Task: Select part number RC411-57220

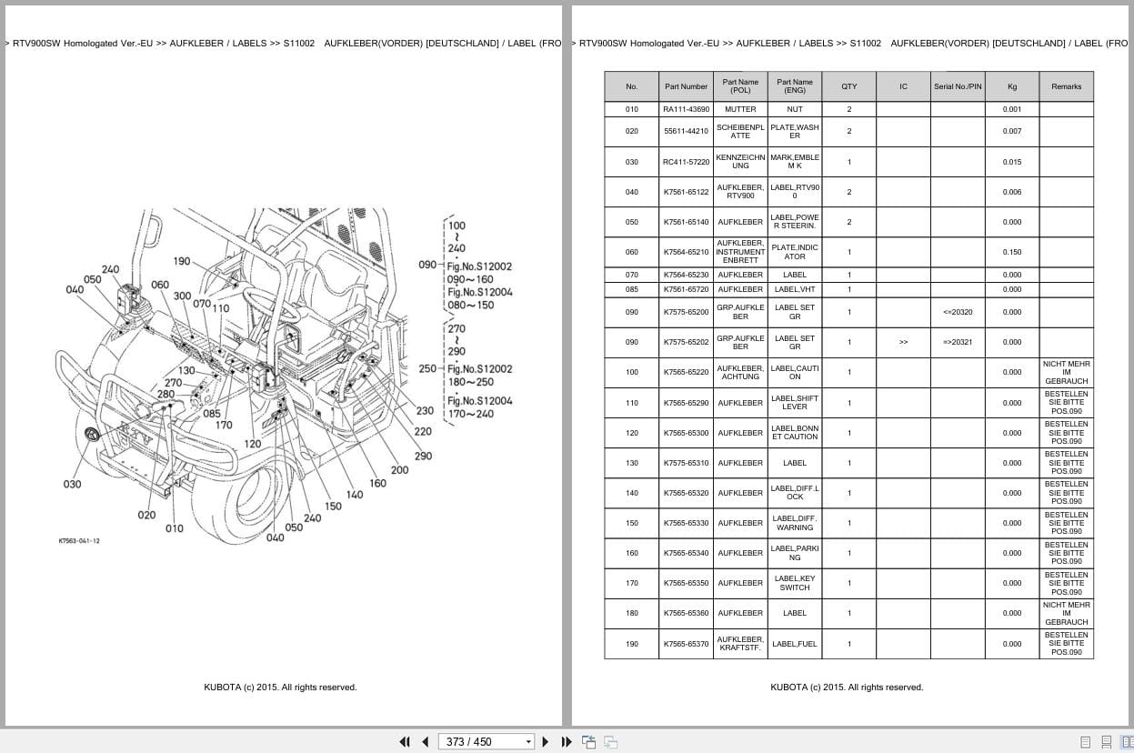Action: (686, 162)
